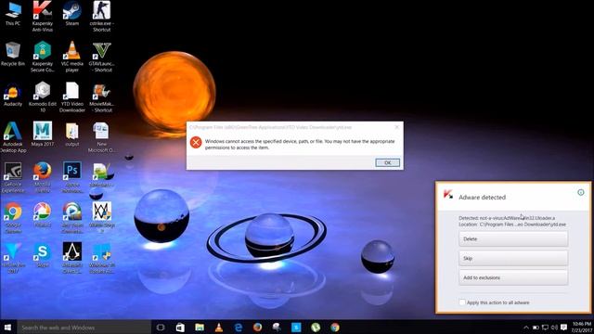Open the Steam desktop shortcut
594x334 pixels.
pos(72,14)
